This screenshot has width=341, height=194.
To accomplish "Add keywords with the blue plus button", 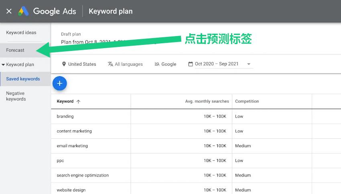I will tap(60, 83).
